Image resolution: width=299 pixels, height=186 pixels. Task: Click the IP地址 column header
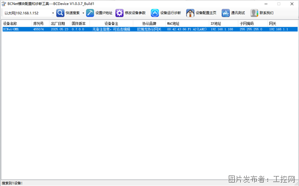coord(224,23)
